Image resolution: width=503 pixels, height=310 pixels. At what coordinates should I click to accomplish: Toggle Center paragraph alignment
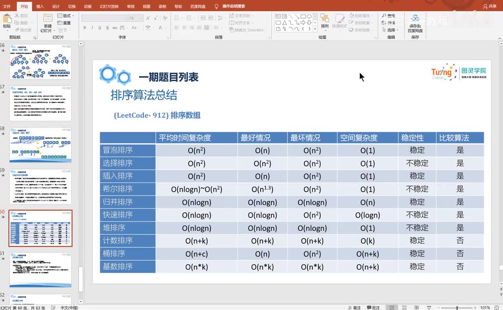[184, 28]
